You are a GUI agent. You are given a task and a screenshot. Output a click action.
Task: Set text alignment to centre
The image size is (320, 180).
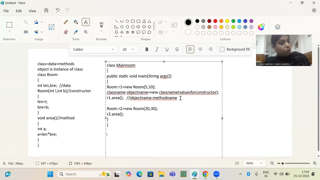click(x=200, y=49)
